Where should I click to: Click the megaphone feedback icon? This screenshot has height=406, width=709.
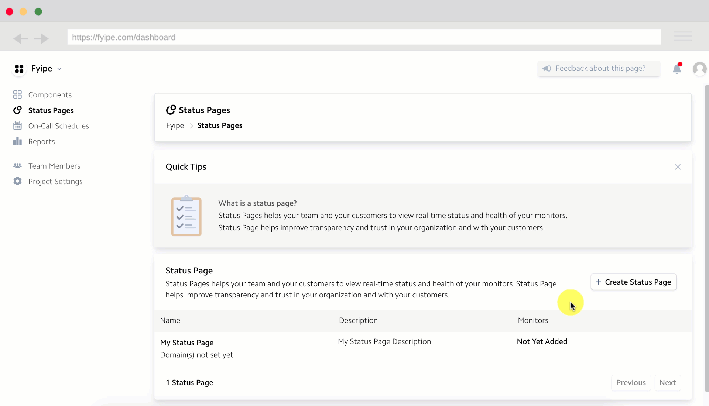click(x=547, y=69)
